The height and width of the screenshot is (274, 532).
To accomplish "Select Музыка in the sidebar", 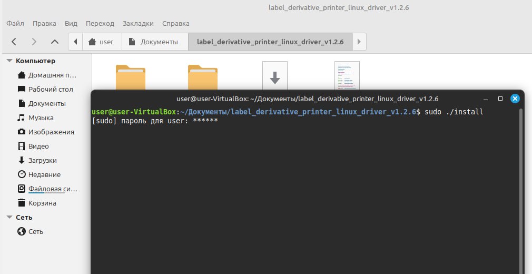I will [41, 118].
